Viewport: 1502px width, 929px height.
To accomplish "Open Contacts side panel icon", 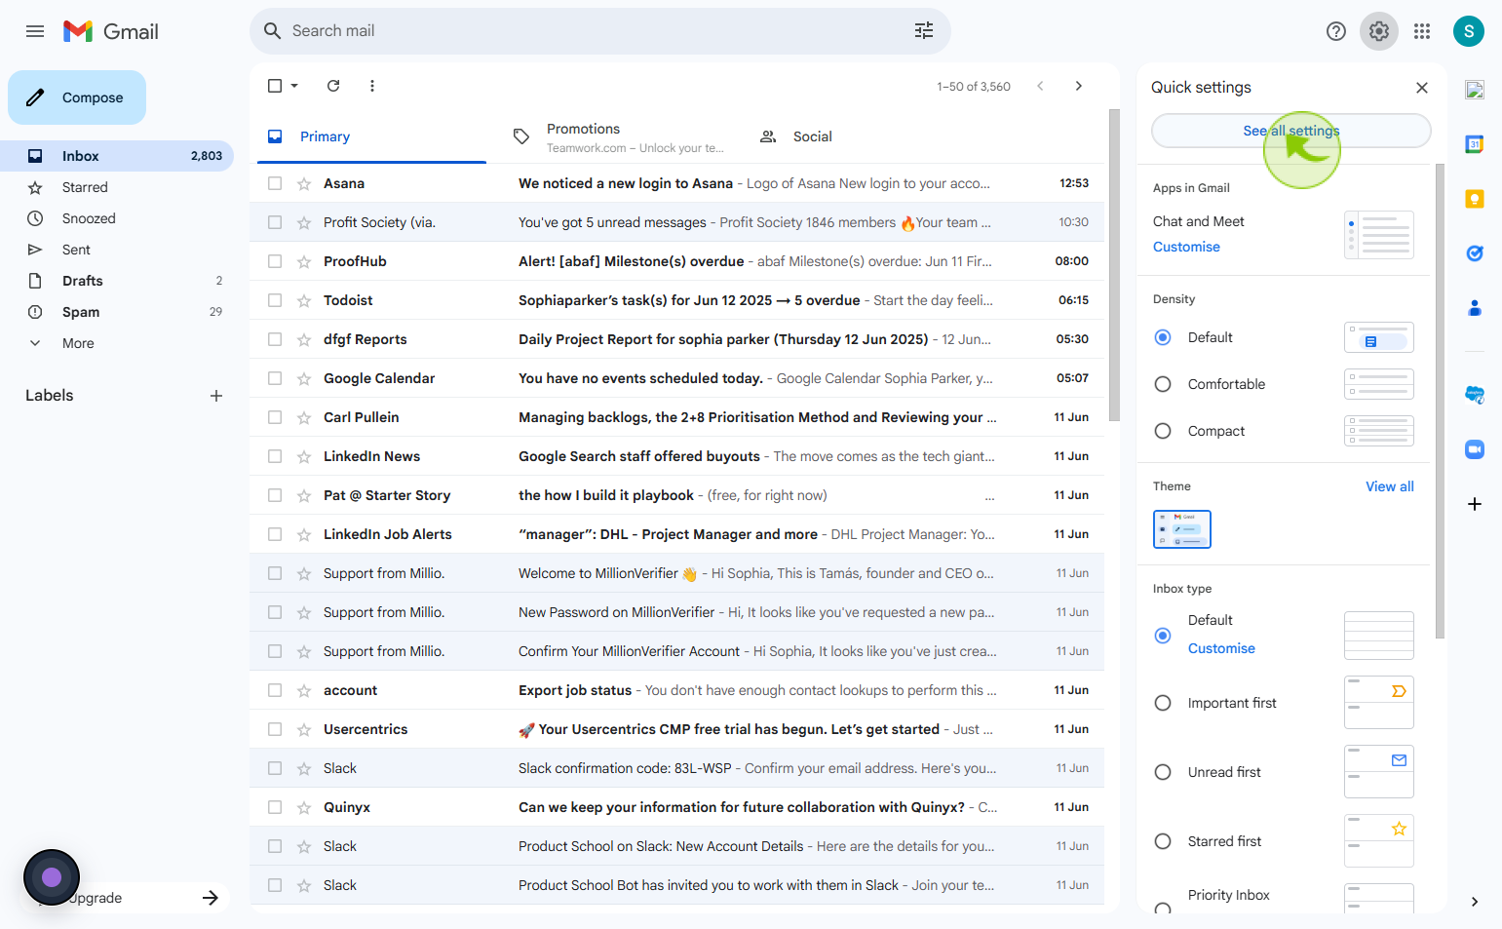I will pos(1475,308).
